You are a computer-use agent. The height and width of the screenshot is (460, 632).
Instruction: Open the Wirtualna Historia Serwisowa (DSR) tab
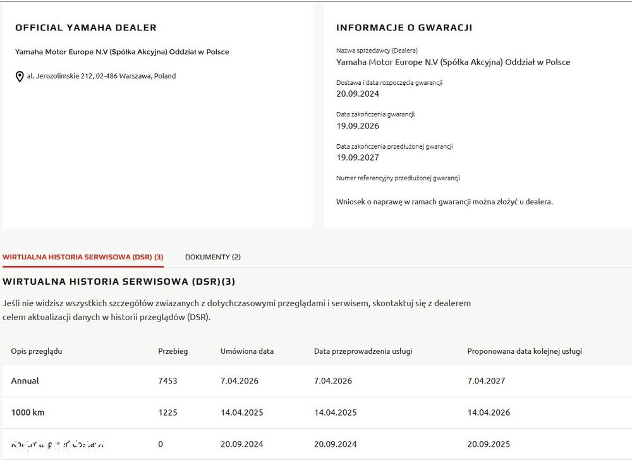point(83,257)
